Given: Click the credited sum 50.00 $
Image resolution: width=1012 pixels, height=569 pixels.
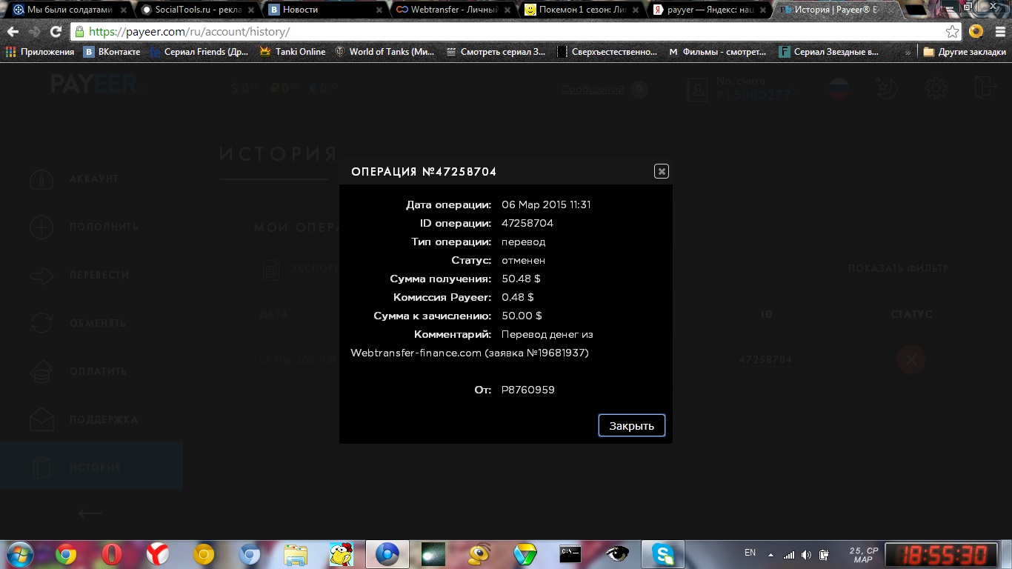Looking at the screenshot, I should [522, 316].
